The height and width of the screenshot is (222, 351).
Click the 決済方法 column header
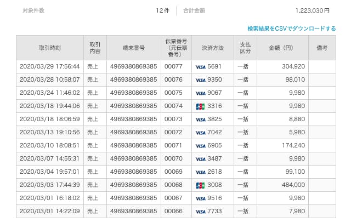(x=212, y=48)
